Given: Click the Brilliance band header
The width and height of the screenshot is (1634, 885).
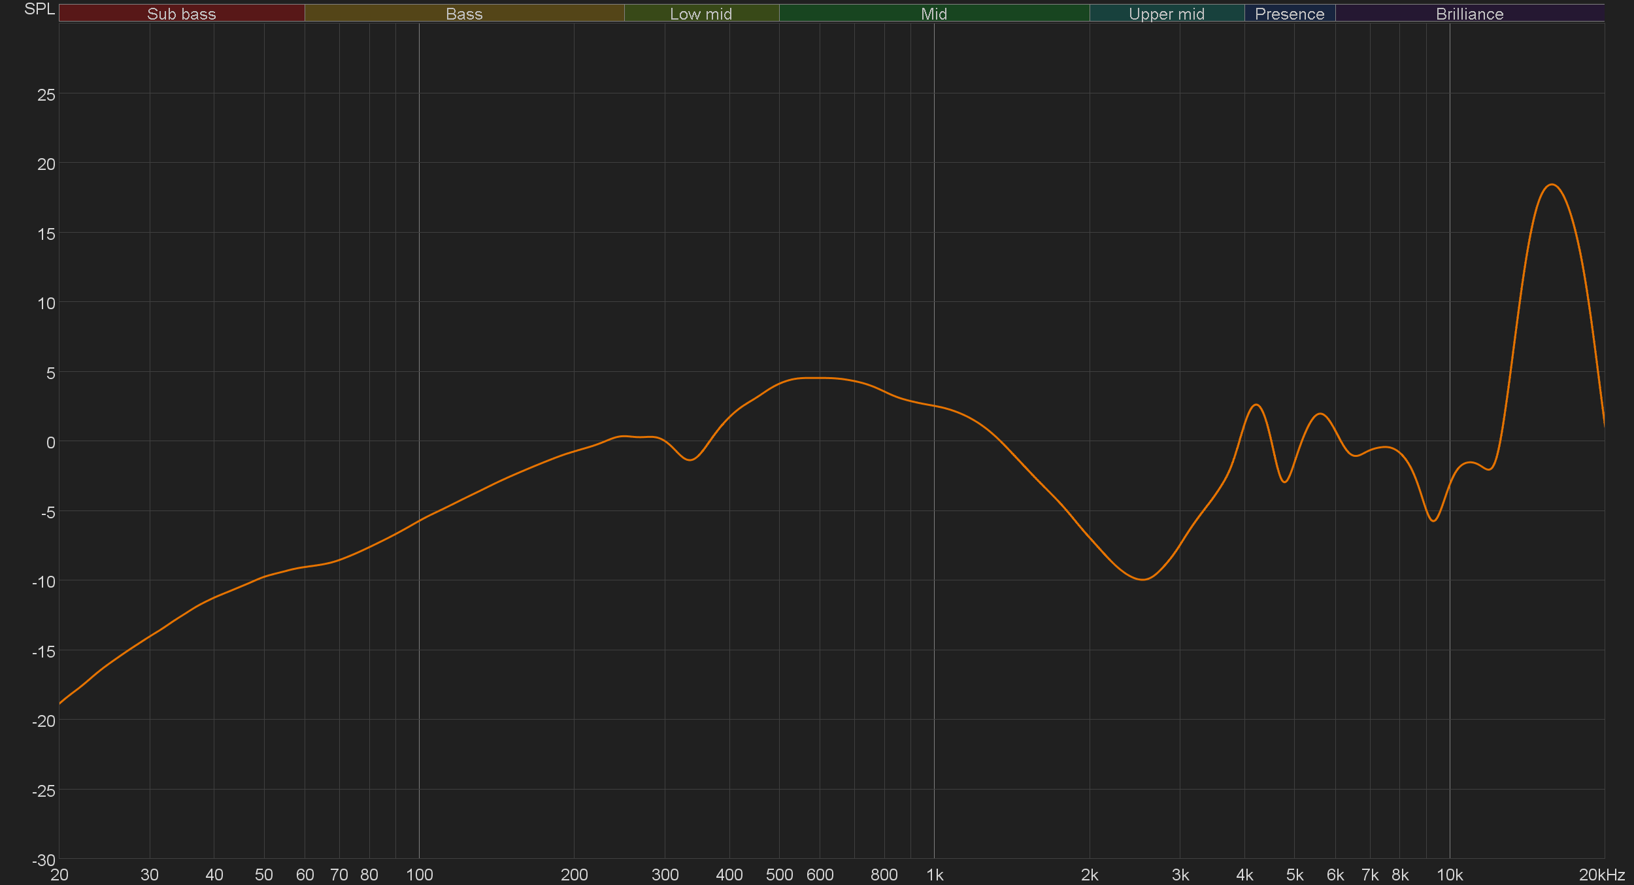Looking at the screenshot, I should pyautogui.click(x=1469, y=13).
